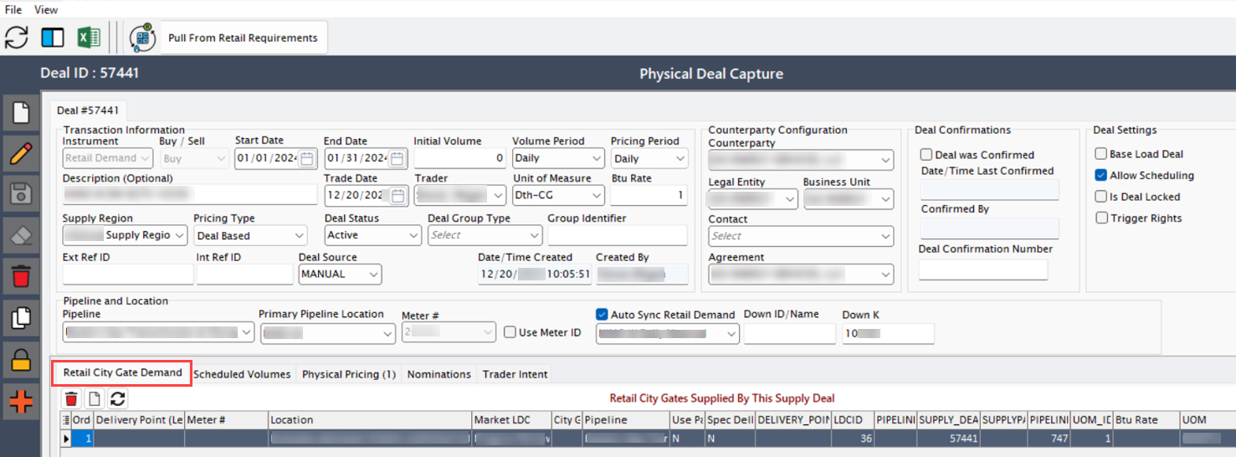
Task: Click the Down ID/Name field
Action: [790, 334]
